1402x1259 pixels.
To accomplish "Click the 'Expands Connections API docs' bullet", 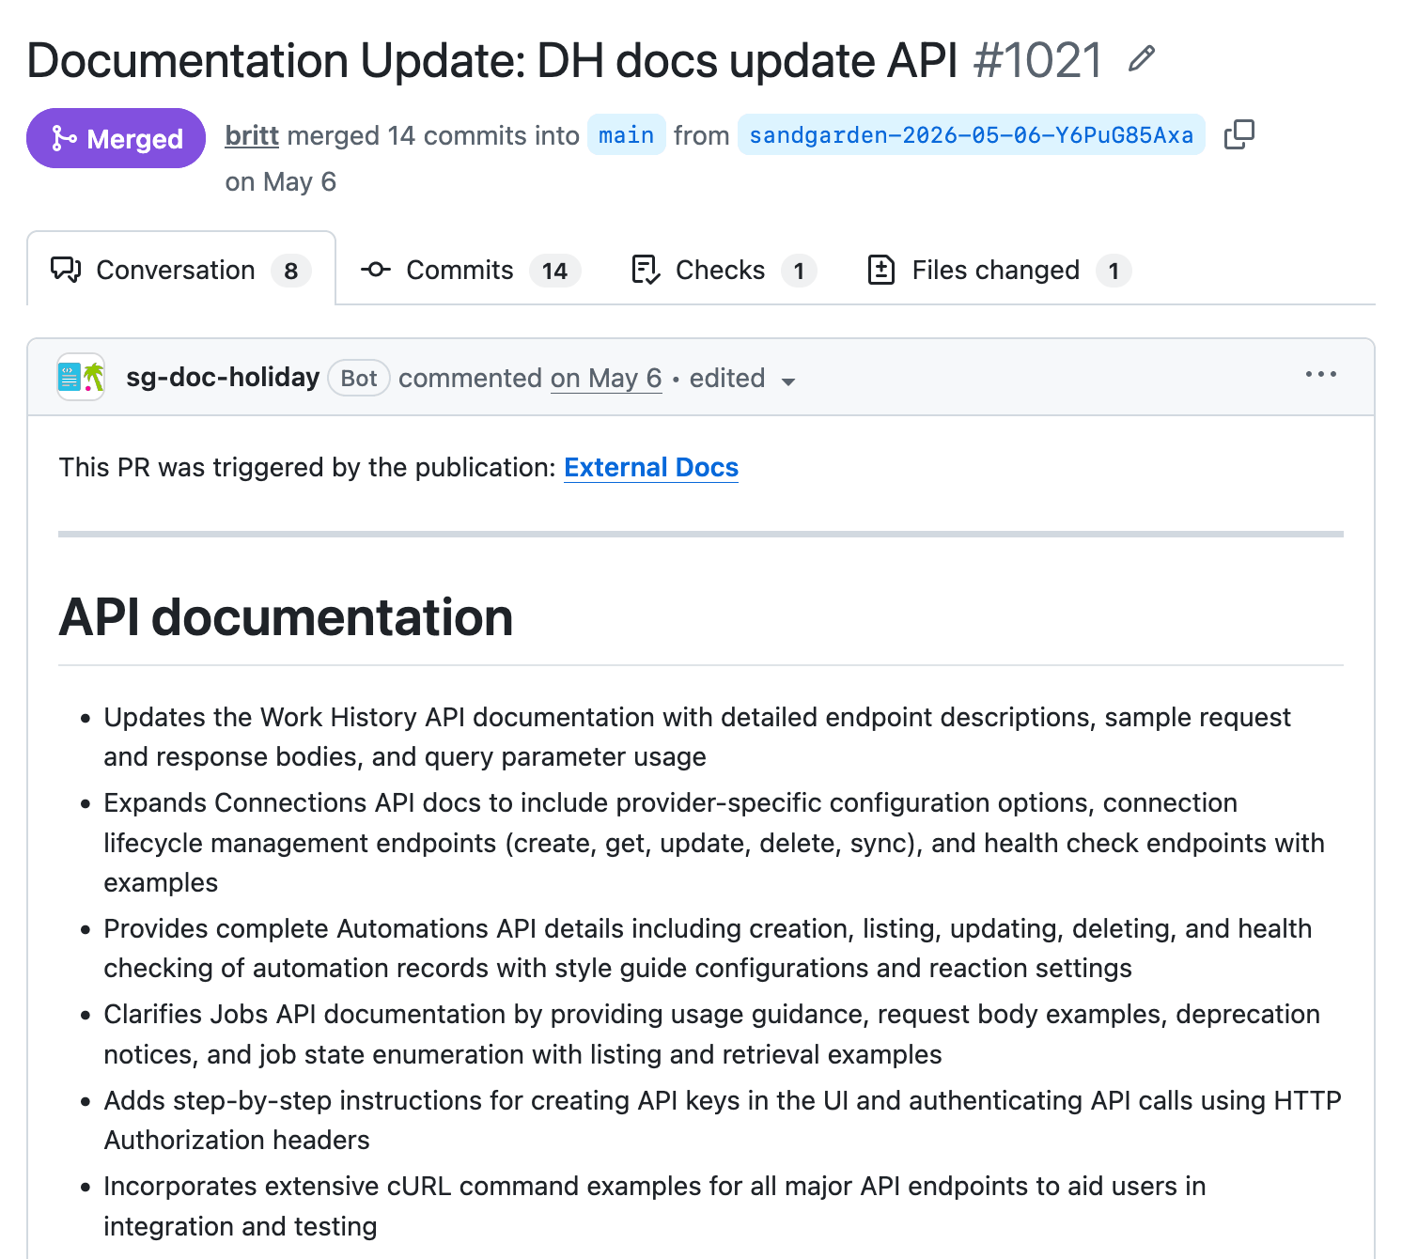I will pyautogui.click(x=714, y=843).
